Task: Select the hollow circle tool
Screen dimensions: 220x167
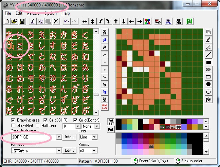Action: click(x=208, y=92)
